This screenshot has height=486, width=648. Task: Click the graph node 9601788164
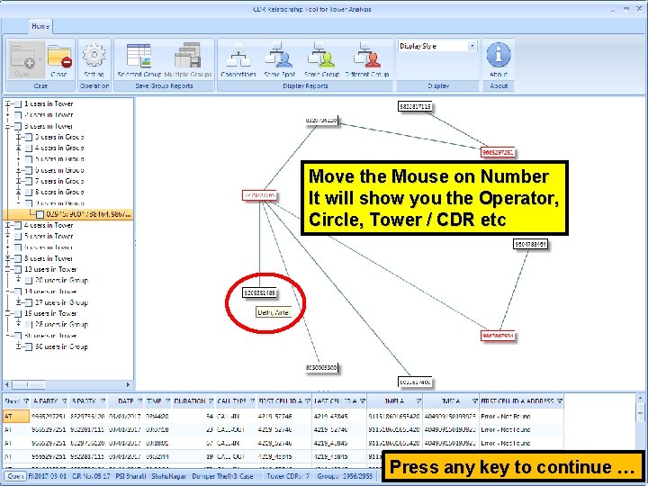pyautogui.click(x=531, y=244)
